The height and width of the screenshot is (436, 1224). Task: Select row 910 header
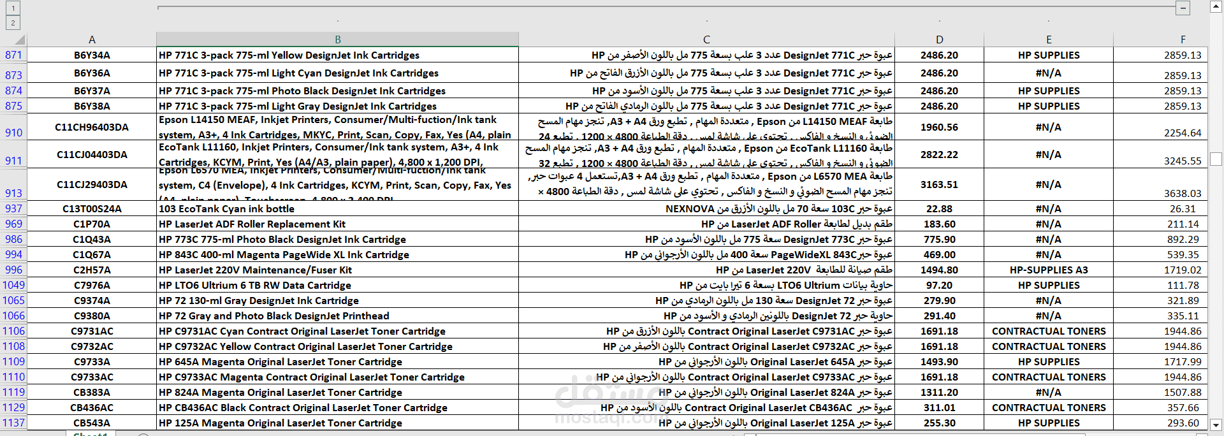[x=13, y=127]
